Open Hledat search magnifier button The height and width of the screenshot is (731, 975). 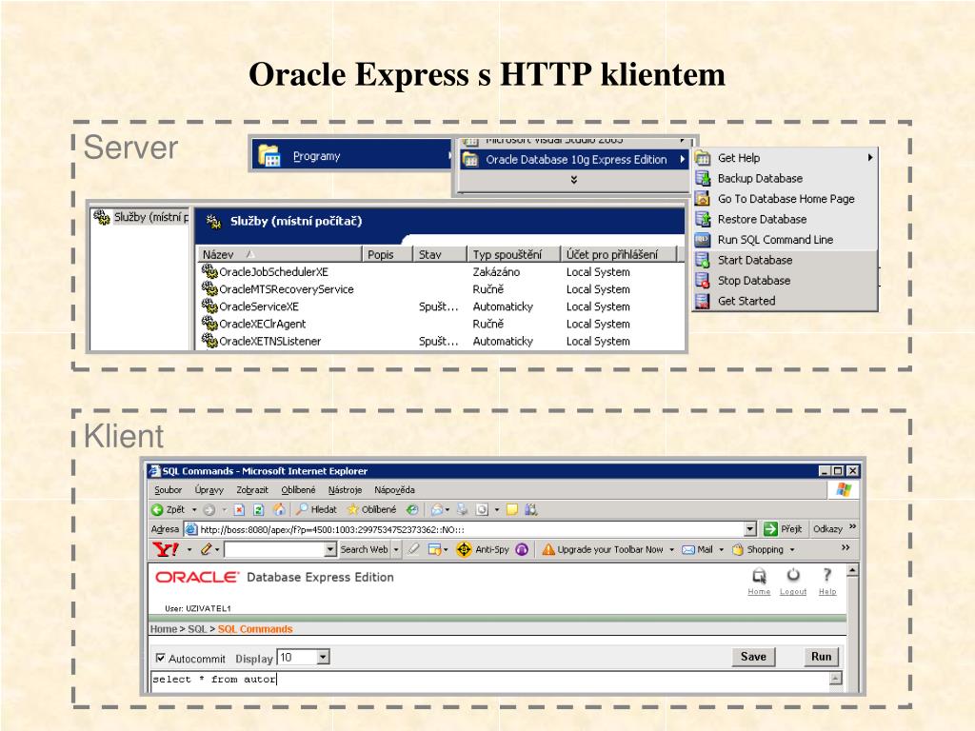click(316, 510)
